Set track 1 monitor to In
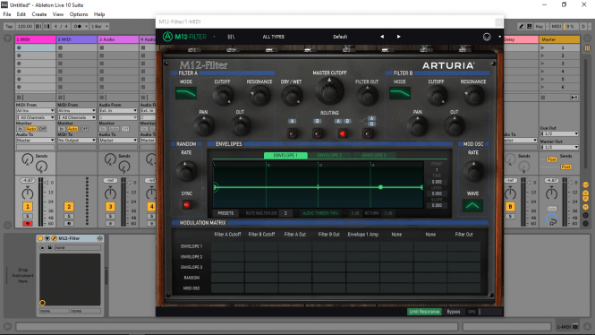Viewport: 595px width, 335px height. 20,129
